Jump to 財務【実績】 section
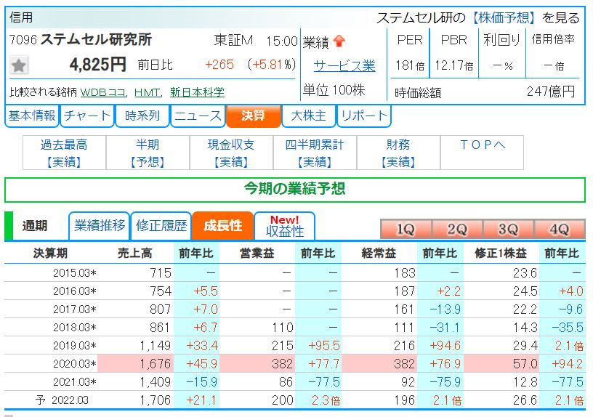 (x=399, y=153)
